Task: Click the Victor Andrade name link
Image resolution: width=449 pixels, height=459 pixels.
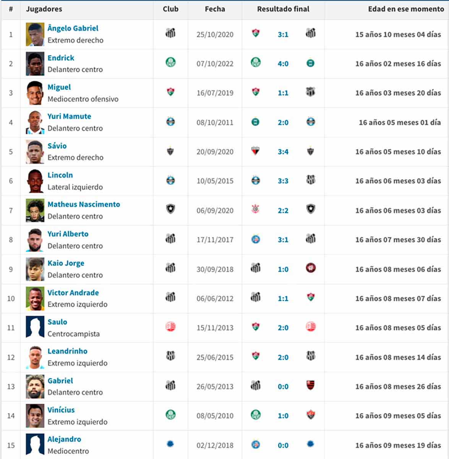Action: tap(73, 293)
